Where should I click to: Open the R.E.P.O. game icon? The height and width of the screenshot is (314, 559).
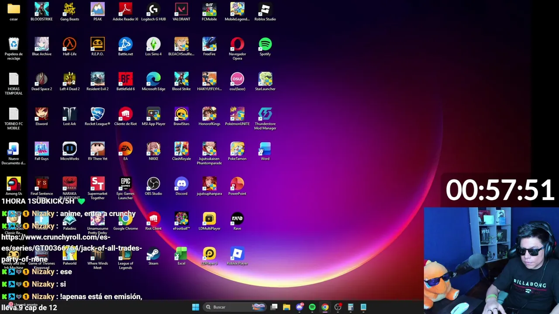(x=97, y=47)
